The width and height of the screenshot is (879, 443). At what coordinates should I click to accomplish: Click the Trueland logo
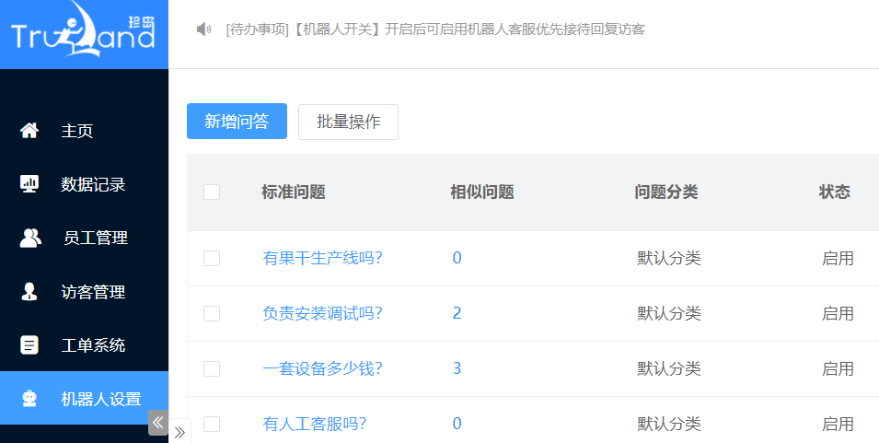coord(84,32)
